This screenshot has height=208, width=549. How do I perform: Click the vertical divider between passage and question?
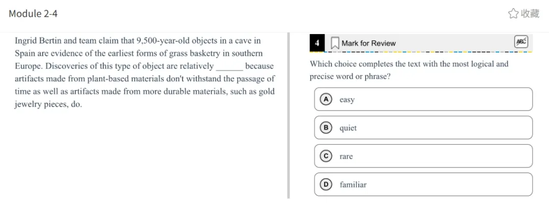288,116
